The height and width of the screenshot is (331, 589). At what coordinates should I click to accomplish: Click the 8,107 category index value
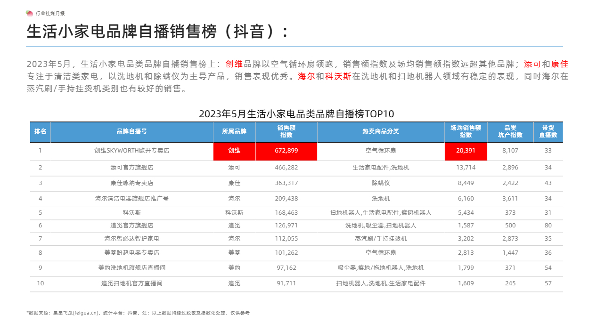510,151
